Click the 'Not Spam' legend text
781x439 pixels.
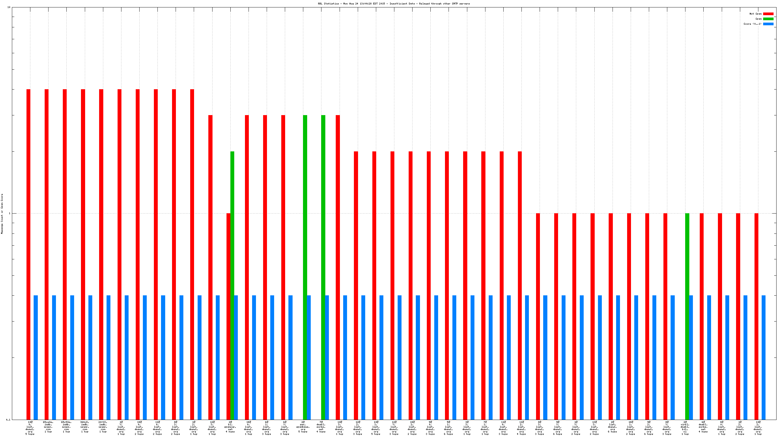[x=755, y=14]
